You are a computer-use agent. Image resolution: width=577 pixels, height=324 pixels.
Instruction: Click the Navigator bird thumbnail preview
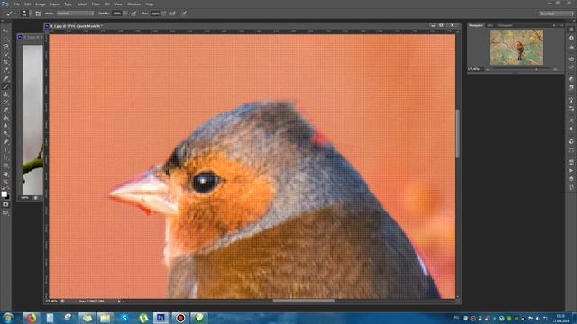517,48
